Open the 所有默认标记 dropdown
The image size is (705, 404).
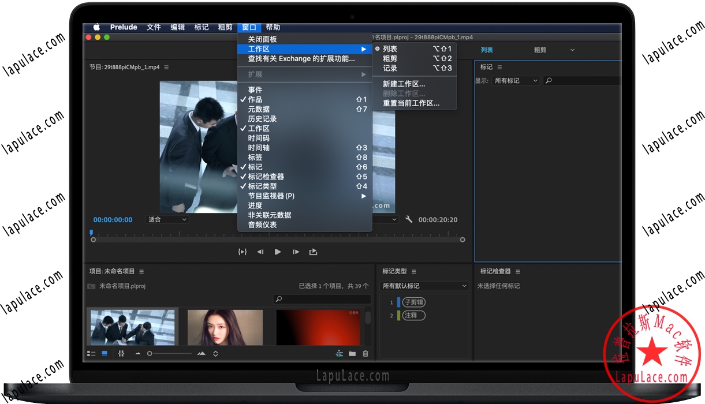coord(424,286)
